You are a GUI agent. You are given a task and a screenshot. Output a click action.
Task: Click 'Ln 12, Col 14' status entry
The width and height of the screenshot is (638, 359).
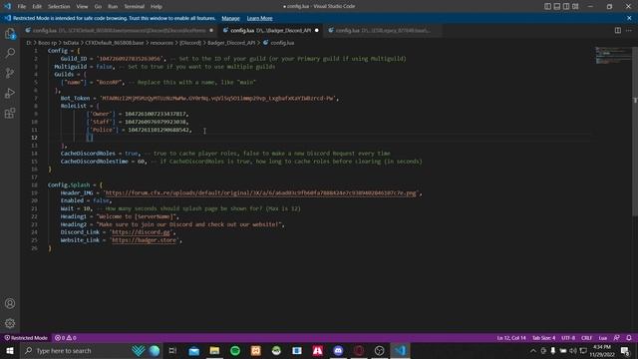click(511, 338)
